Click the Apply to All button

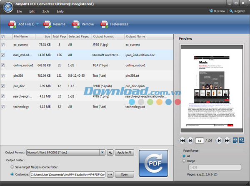click(125, 153)
